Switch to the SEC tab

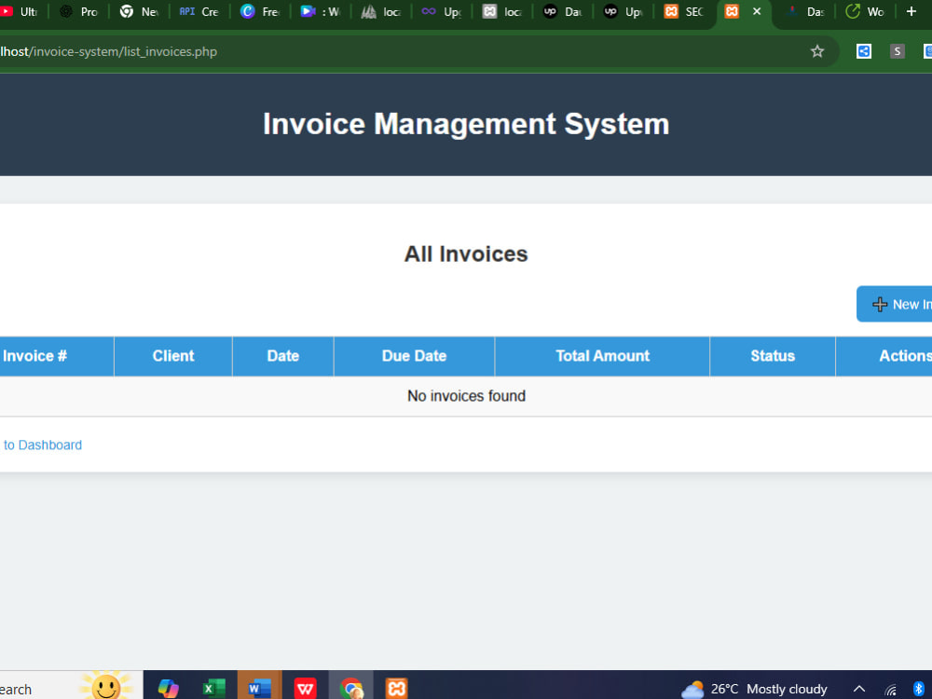click(x=683, y=12)
